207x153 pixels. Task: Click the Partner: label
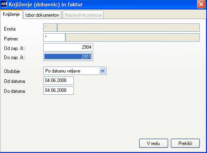pyautogui.click(x=11, y=39)
